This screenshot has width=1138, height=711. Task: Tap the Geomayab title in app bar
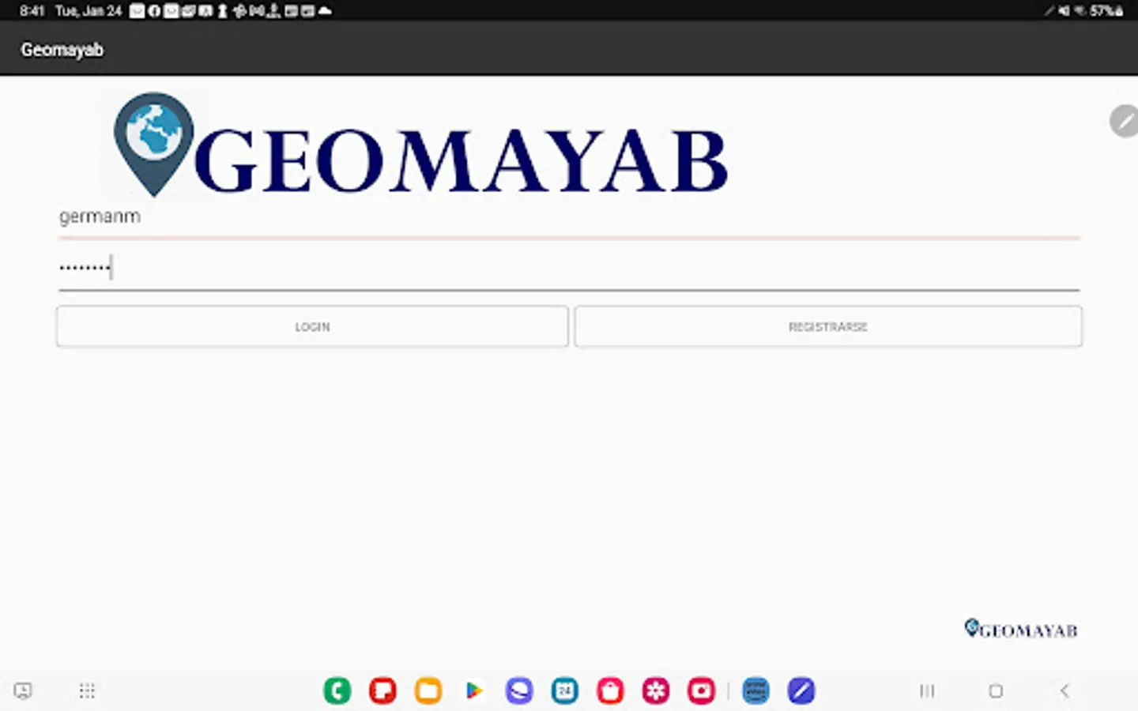tap(62, 50)
